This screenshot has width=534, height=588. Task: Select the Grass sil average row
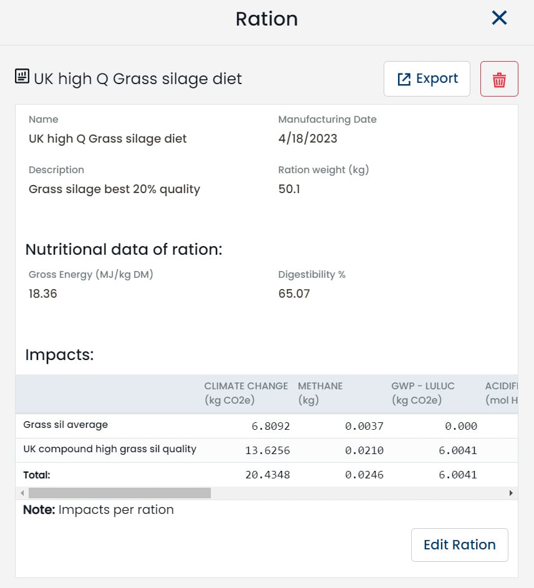(x=66, y=425)
